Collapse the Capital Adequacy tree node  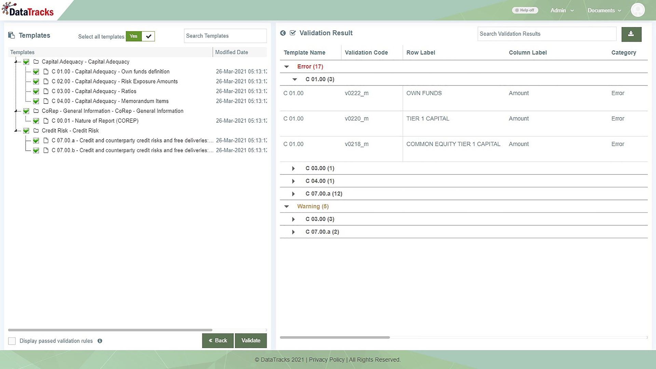[x=16, y=62]
